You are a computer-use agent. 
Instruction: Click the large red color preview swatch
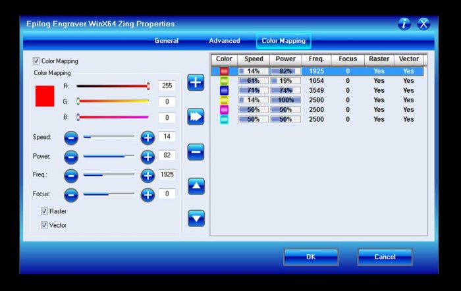(45, 97)
